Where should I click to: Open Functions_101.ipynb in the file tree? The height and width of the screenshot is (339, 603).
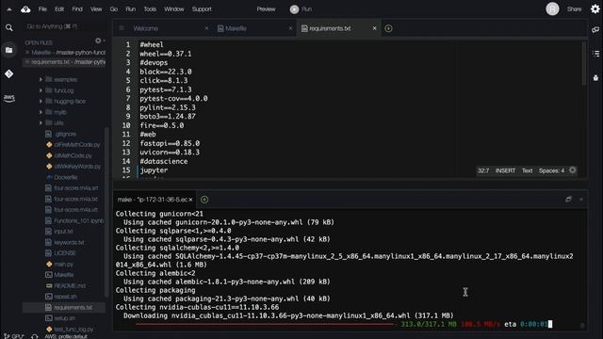click(79, 220)
